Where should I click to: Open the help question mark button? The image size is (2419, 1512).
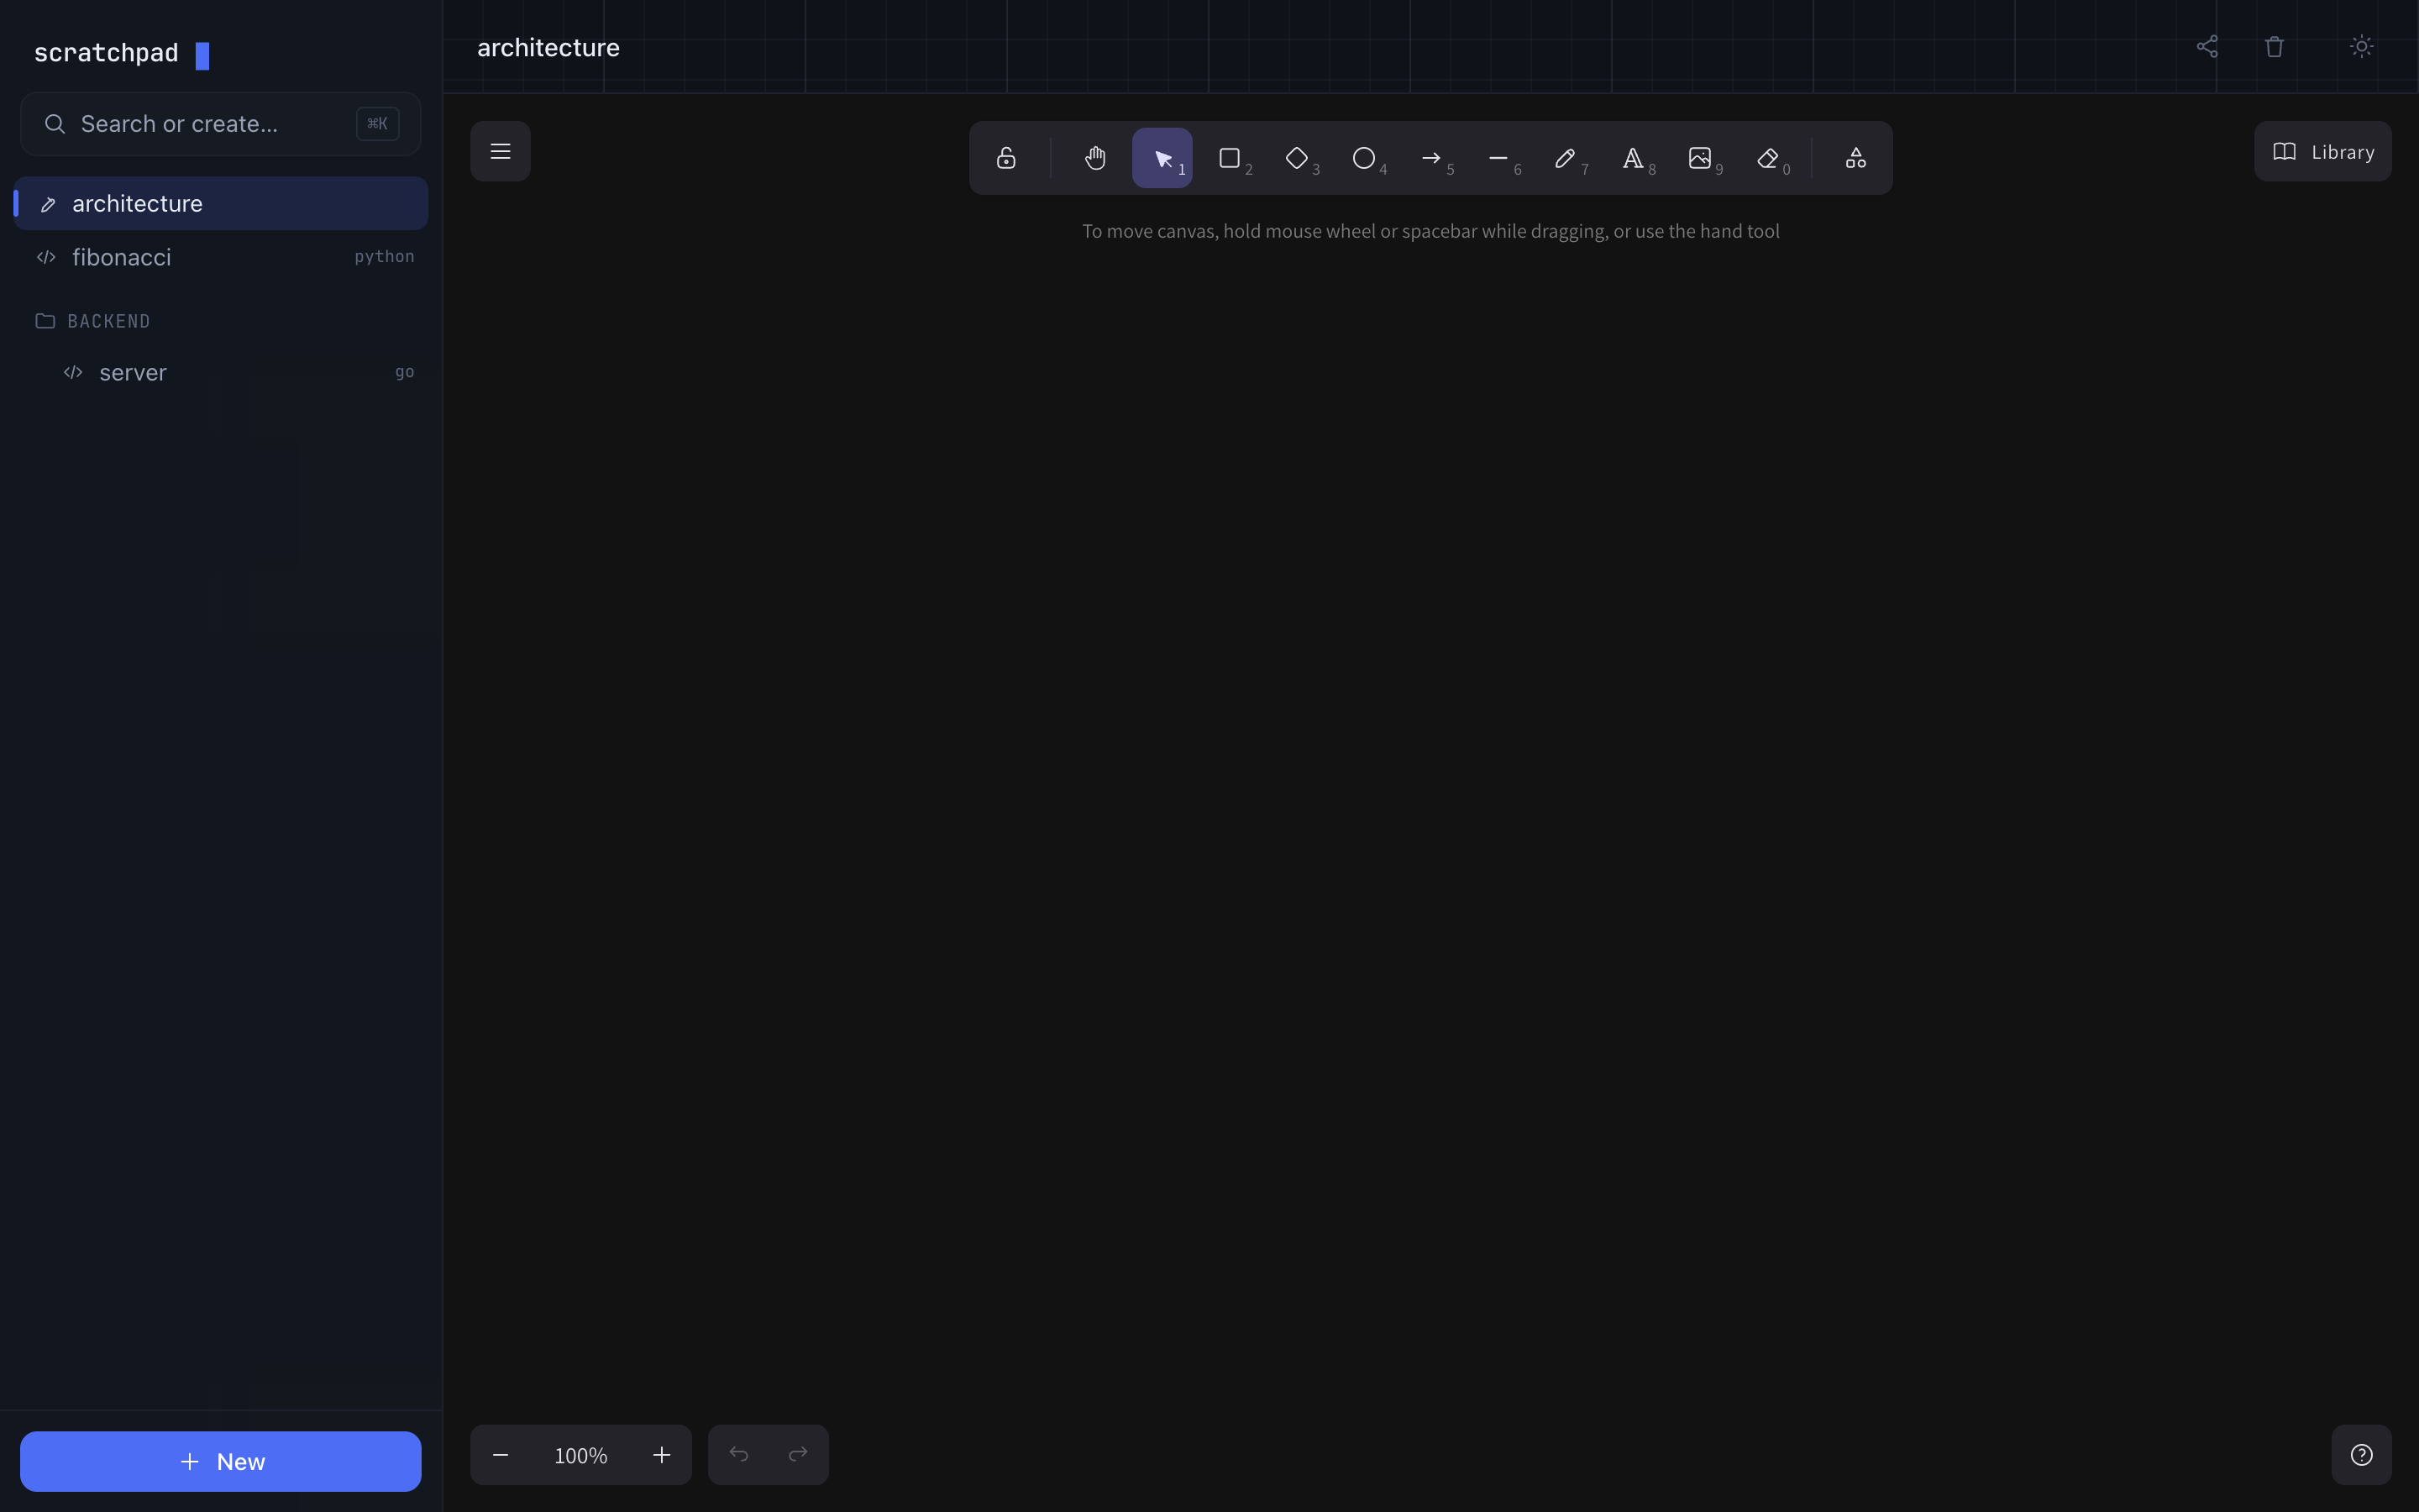pos(2361,1455)
